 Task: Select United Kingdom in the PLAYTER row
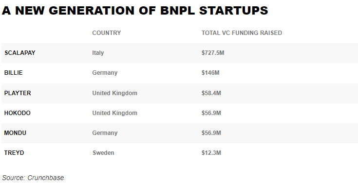(x=115, y=93)
